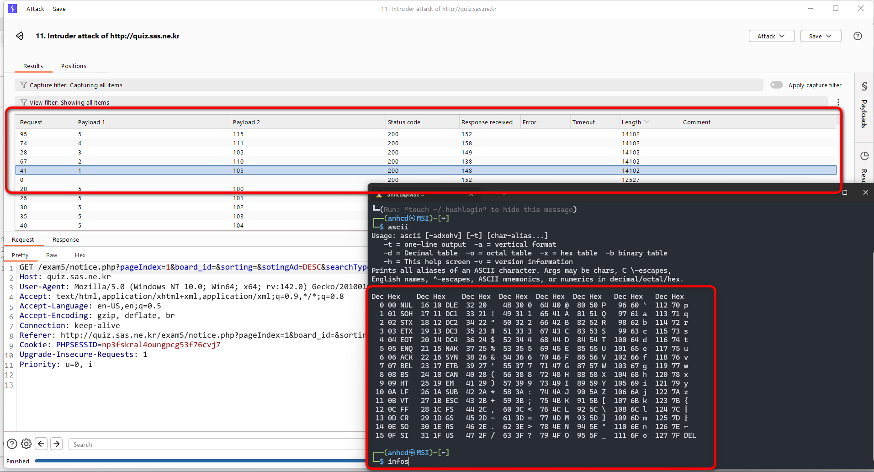Switch to the Positions tab

74,66
